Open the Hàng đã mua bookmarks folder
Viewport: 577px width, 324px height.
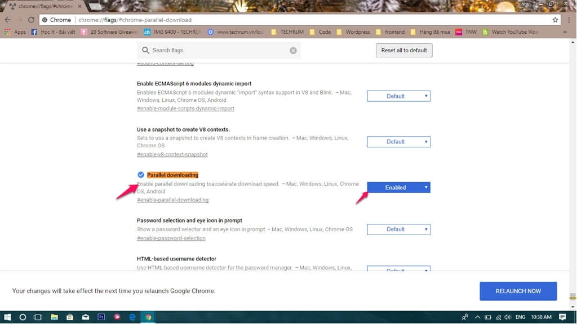[430, 32]
